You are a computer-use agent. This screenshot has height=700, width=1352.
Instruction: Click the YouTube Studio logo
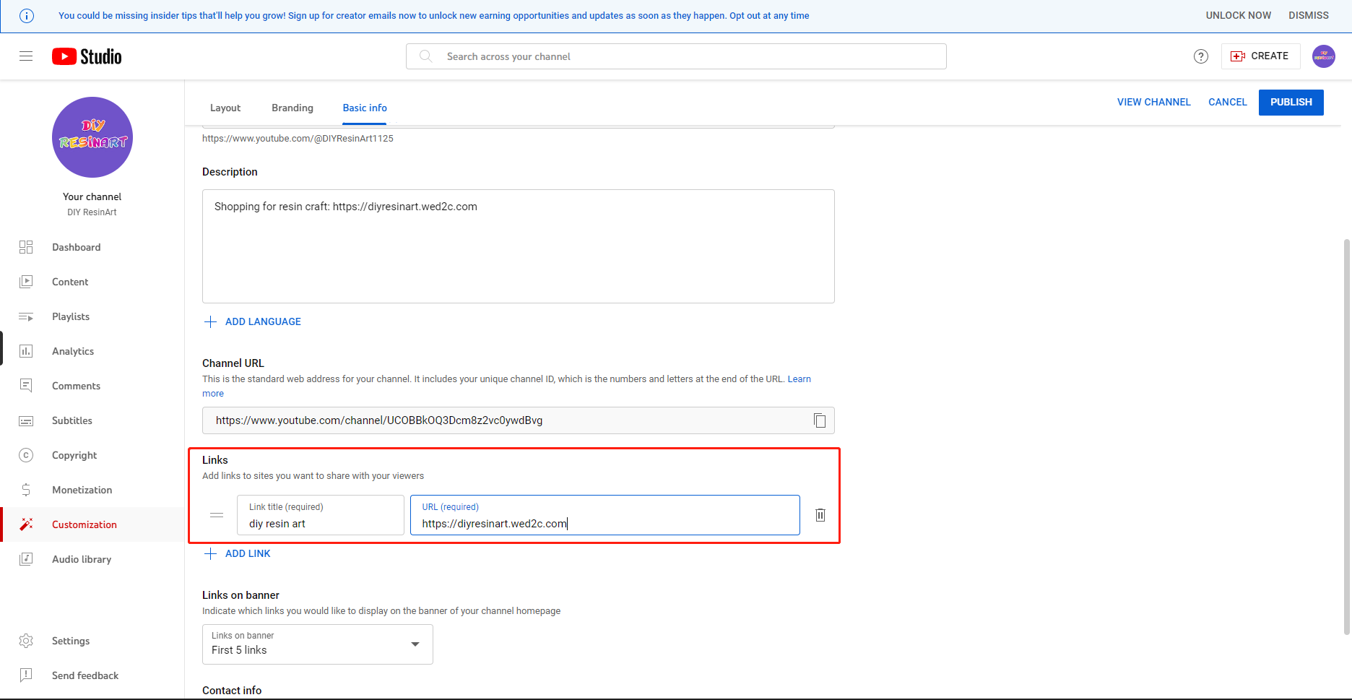[x=87, y=56]
